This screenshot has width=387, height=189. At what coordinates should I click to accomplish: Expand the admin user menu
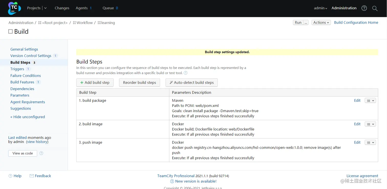click(320, 8)
